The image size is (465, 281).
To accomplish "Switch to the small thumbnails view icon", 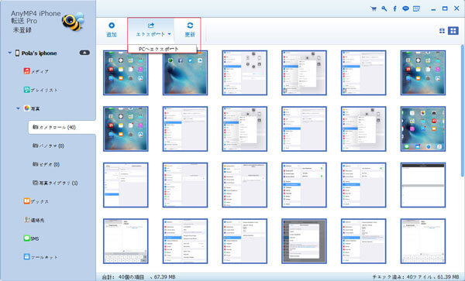I will click(442, 31).
